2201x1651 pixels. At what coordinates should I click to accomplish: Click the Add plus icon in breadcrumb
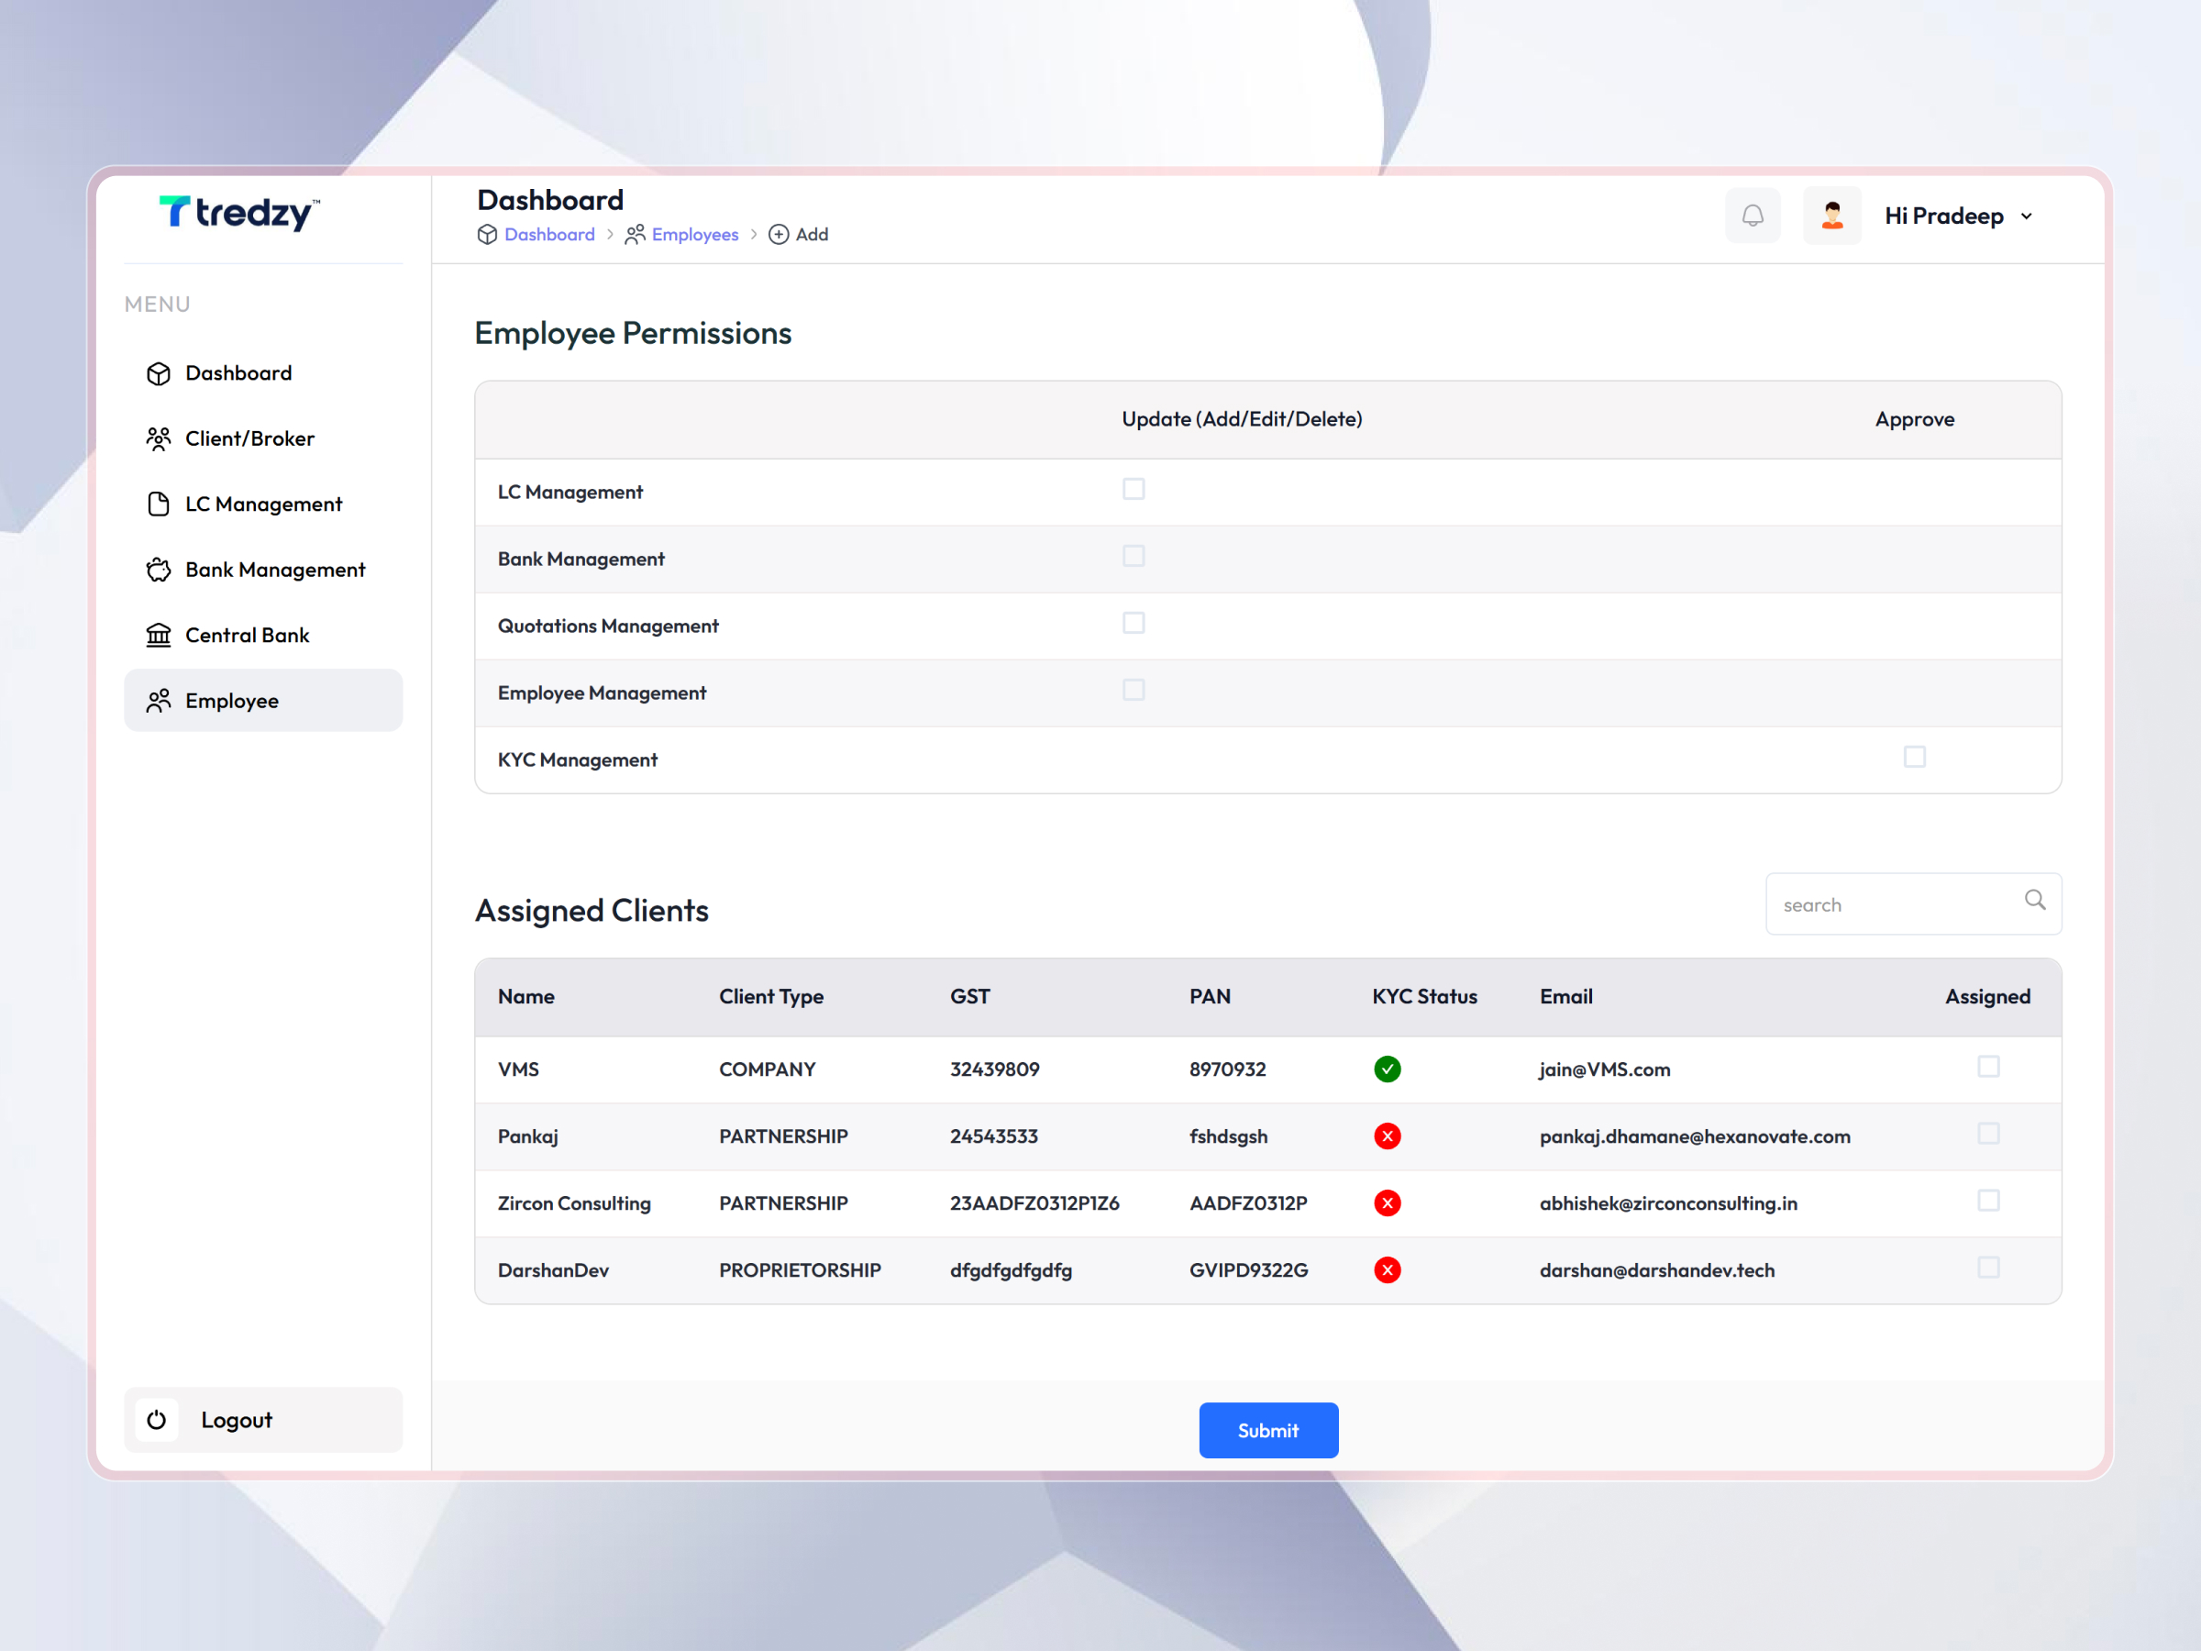tap(780, 234)
